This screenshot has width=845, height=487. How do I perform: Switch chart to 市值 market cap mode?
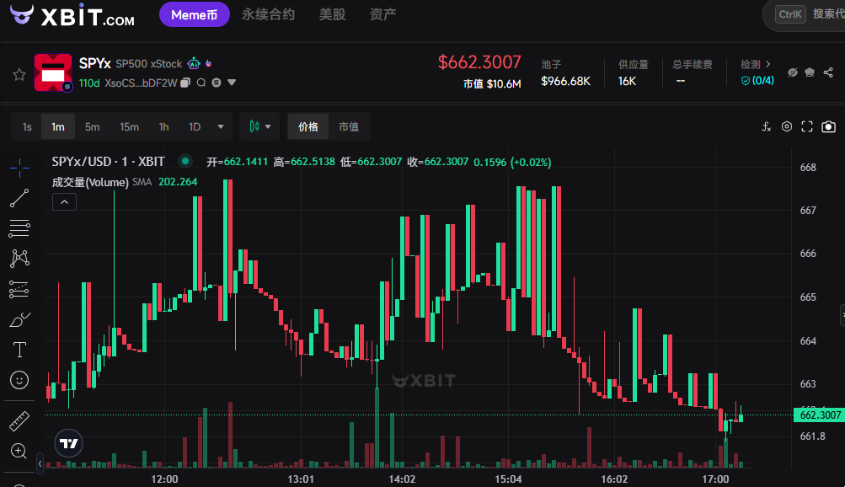click(x=349, y=126)
